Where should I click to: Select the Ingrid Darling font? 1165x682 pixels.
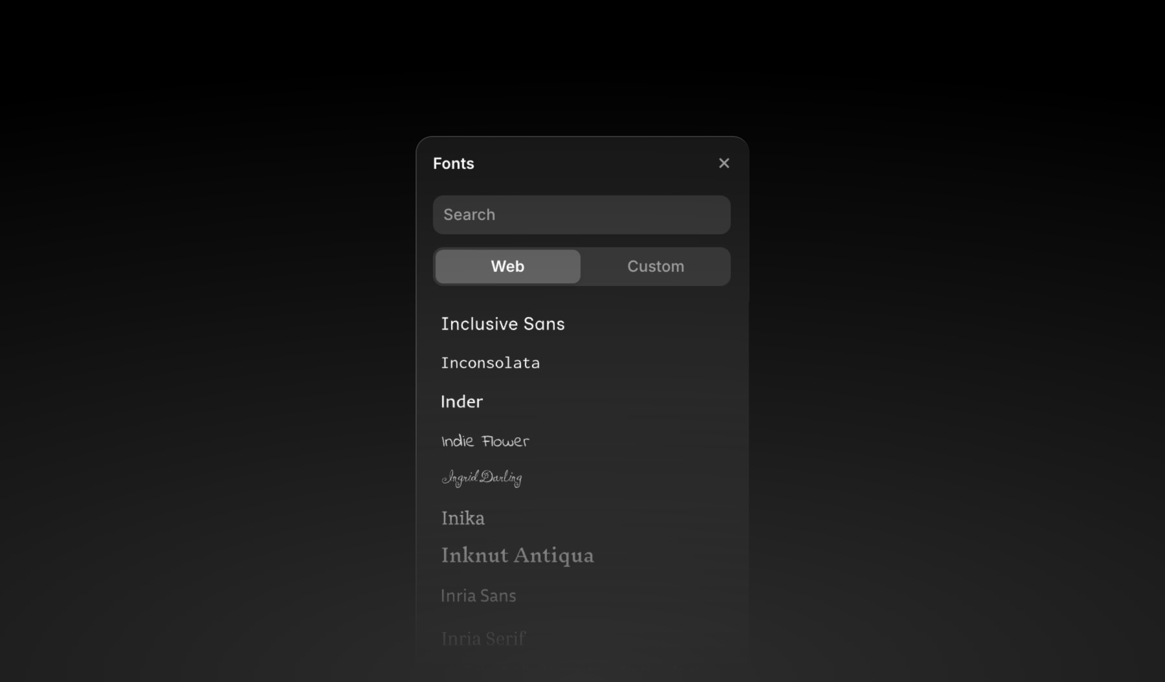[x=482, y=478]
